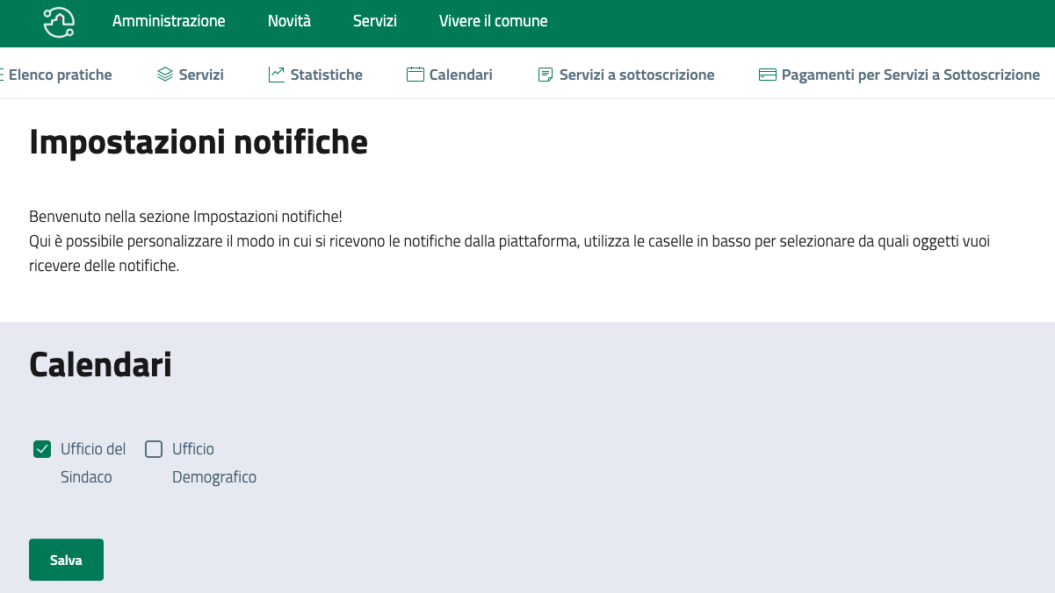Click the list icon beside Elenco pratiche
1055x593 pixels.
pos(2,75)
